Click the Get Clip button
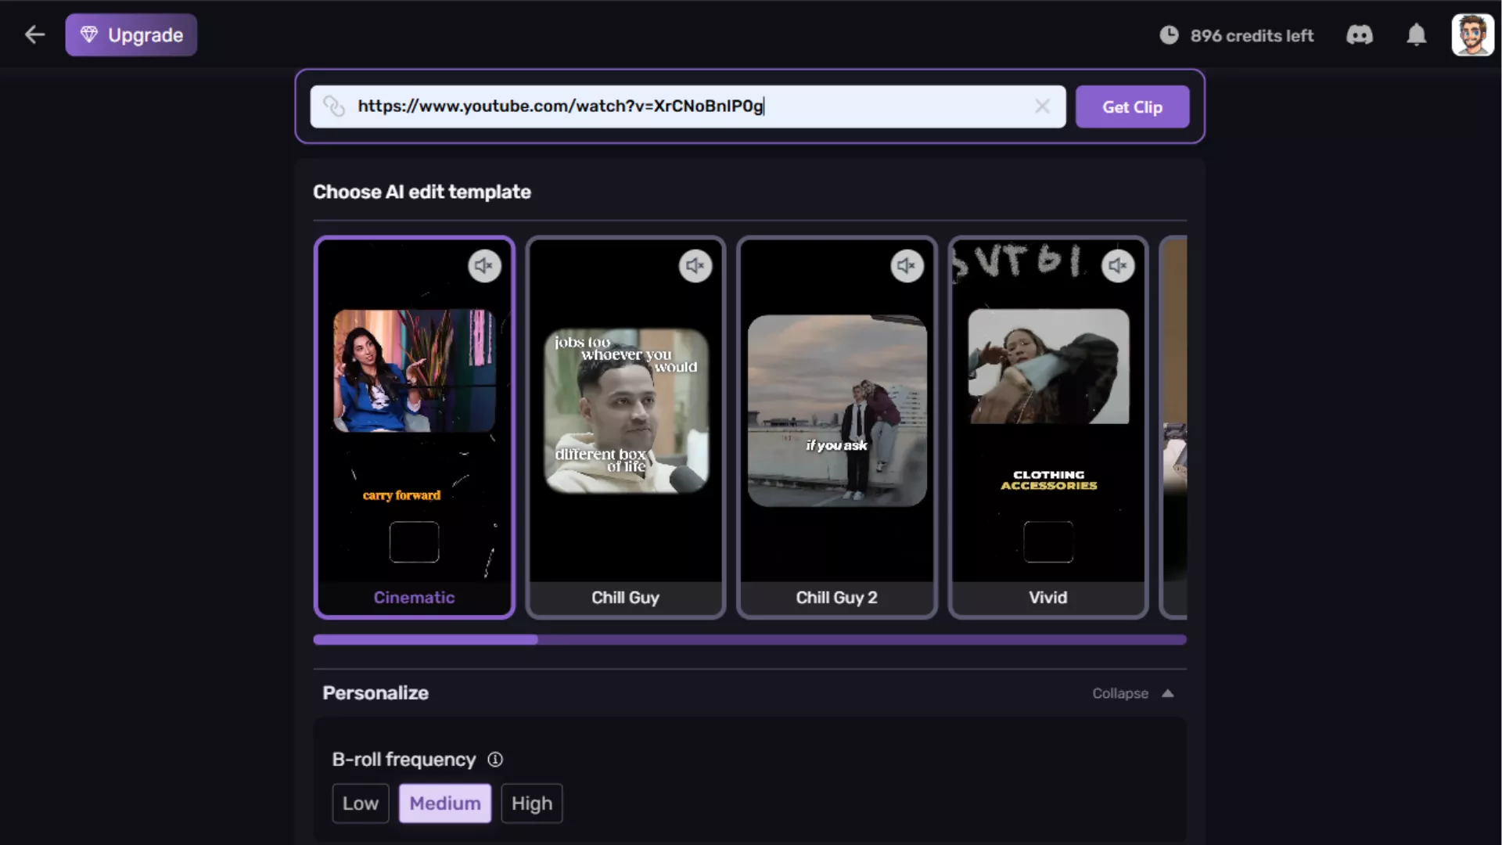Screen dimensions: 1502x845 (1132, 107)
